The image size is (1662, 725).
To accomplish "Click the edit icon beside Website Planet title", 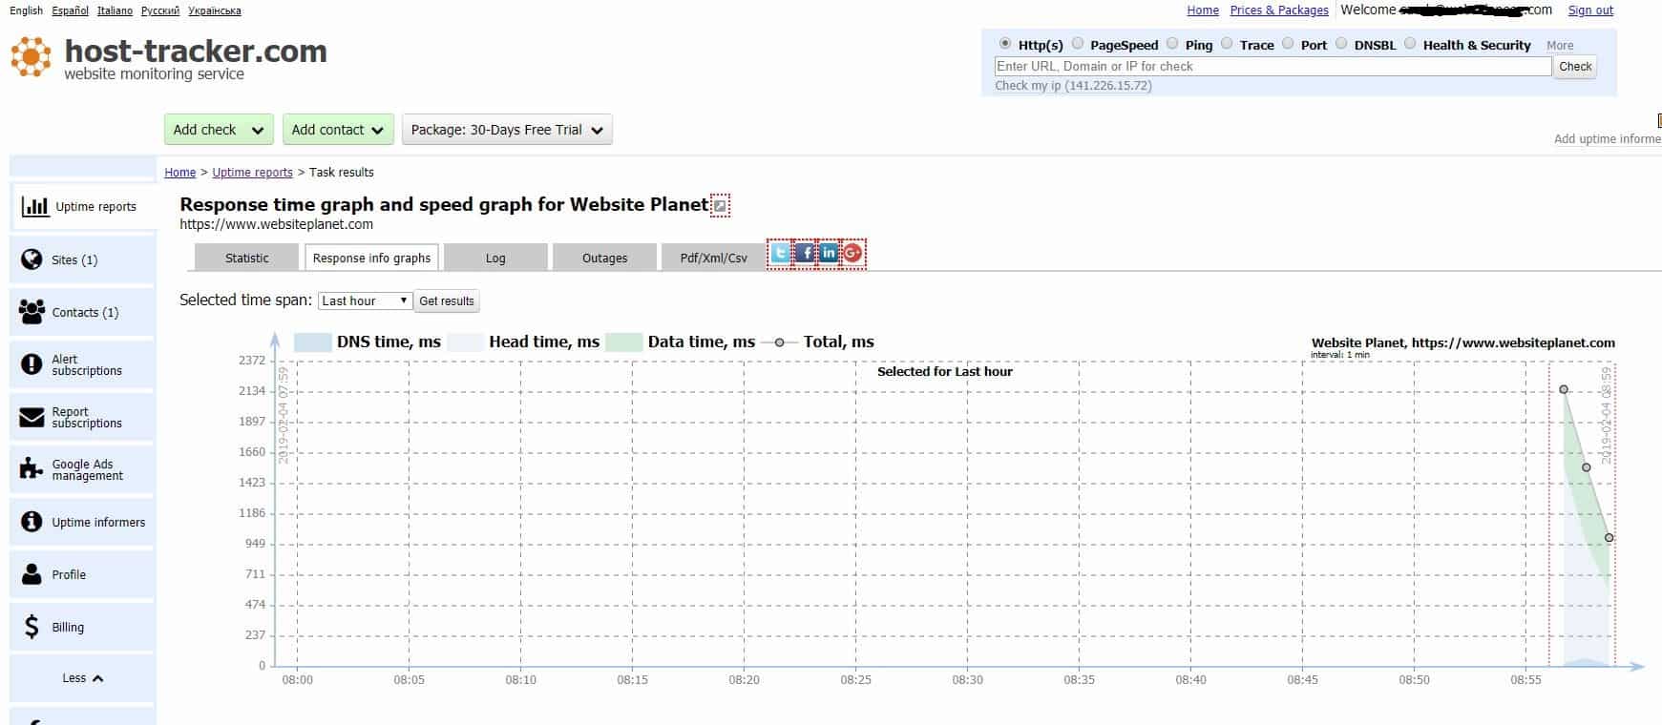I will 721,205.
